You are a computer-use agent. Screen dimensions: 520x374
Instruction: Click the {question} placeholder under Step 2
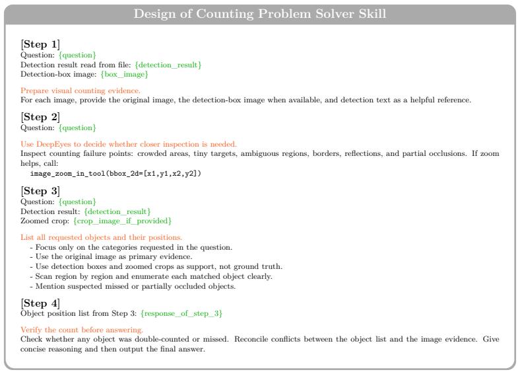coord(77,128)
